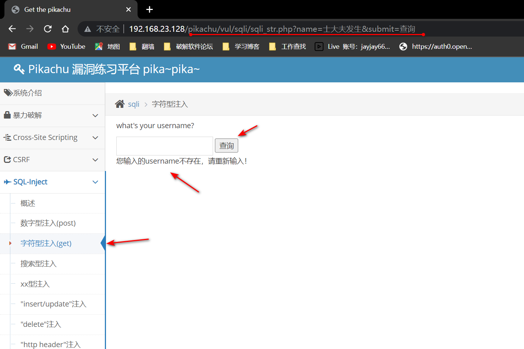The image size is (524, 349).
Task: Open the 地图 maps bookmark
Action: [x=107, y=47]
